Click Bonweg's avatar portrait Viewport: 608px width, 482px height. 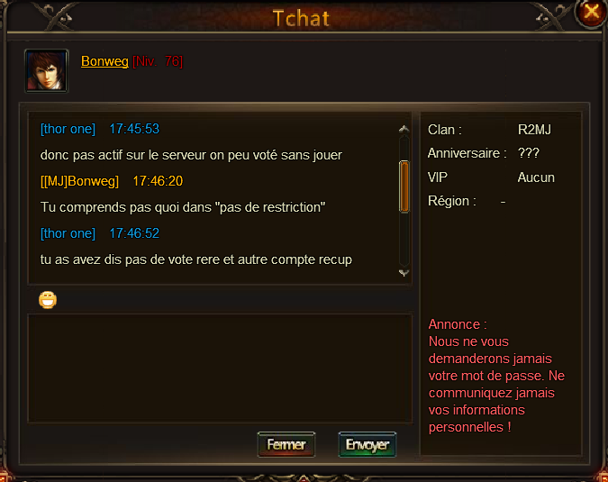tap(47, 71)
